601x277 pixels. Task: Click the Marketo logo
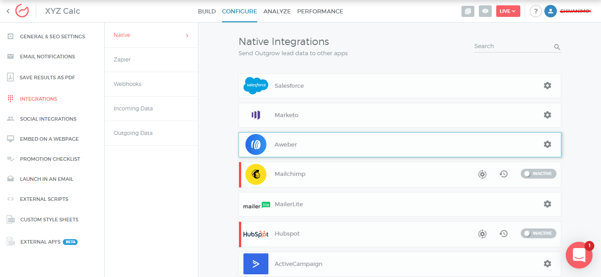pos(256,115)
